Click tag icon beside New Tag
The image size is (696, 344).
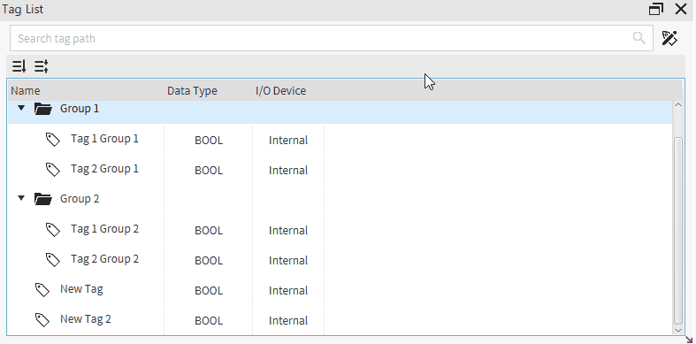42,290
